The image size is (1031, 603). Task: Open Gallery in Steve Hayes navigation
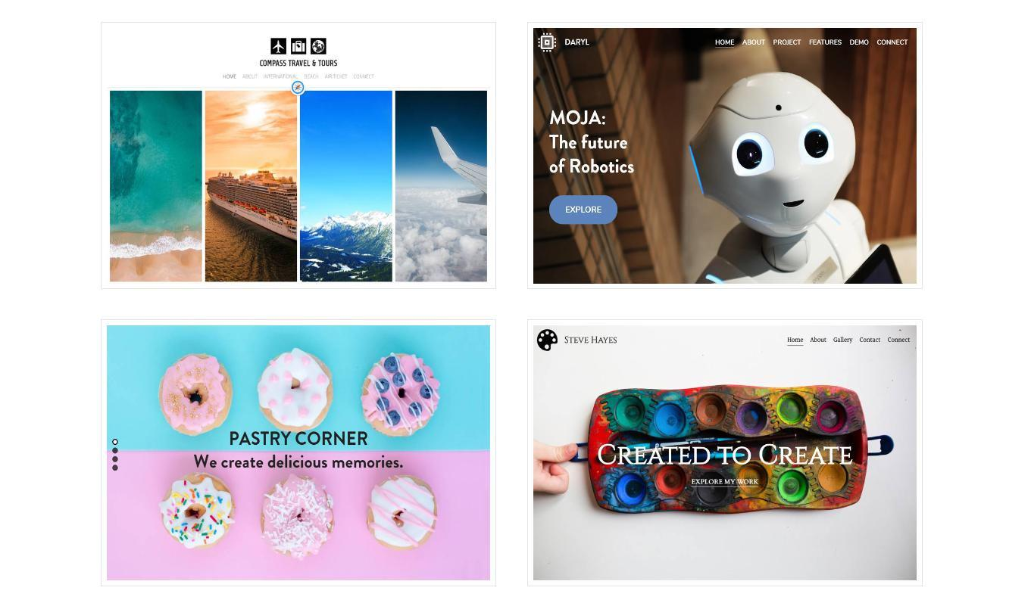click(843, 340)
